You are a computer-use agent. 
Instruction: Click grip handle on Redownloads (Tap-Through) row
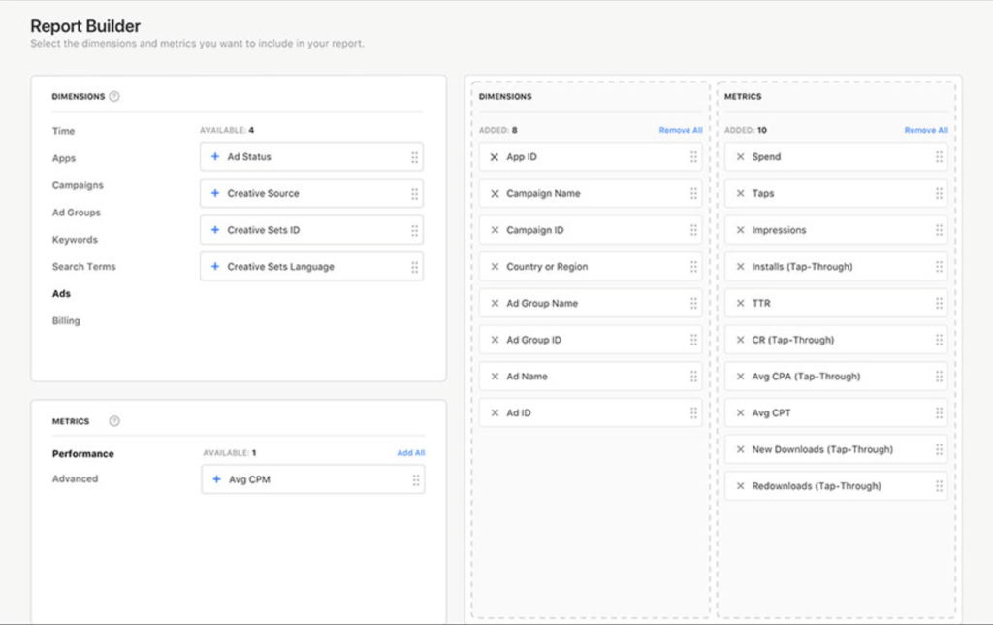click(x=939, y=486)
